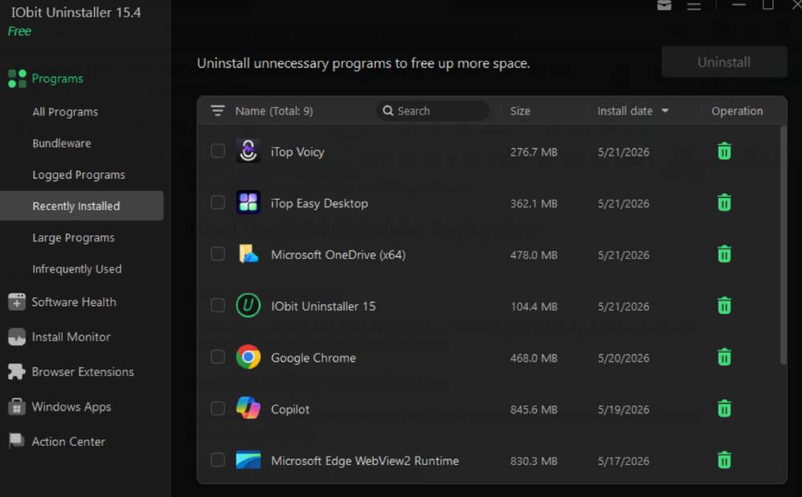Click the 5/17/2026 install date

[623, 461]
